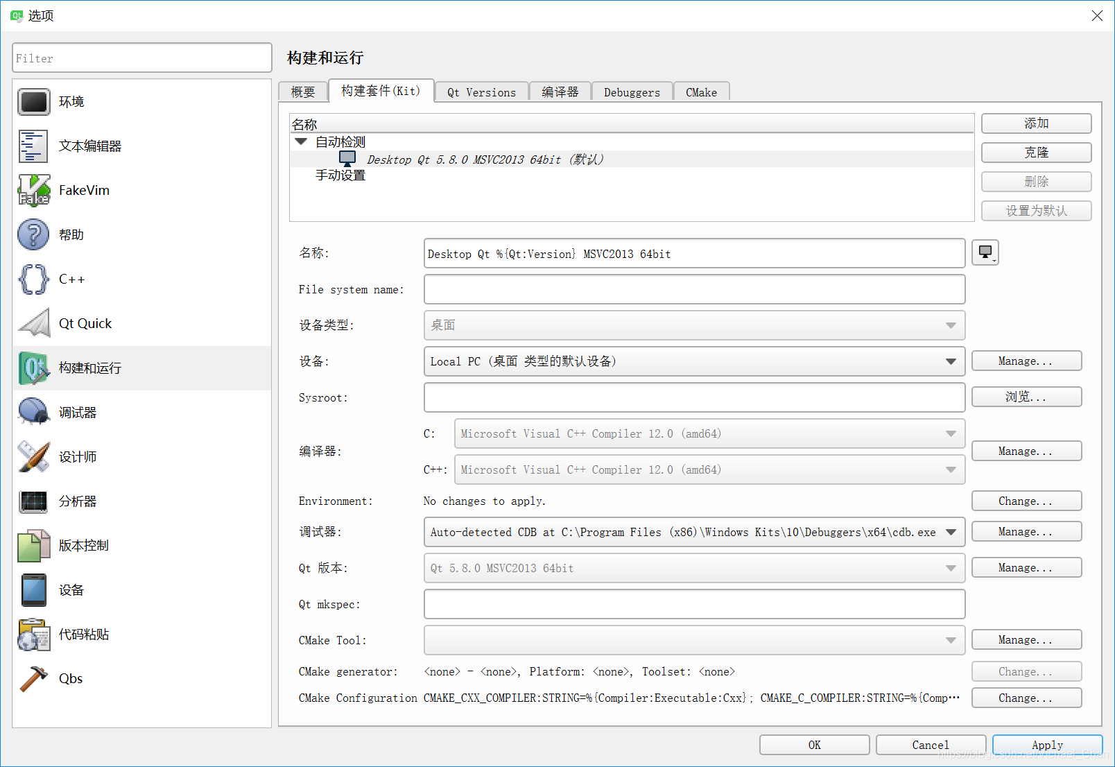Click the 添加 button
The width and height of the screenshot is (1115, 767).
[x=1036, y=123]
